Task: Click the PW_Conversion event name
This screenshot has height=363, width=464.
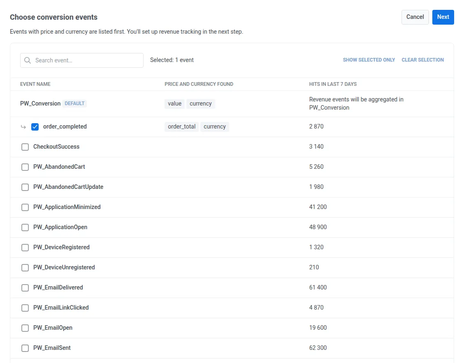Action: (40, 103)
